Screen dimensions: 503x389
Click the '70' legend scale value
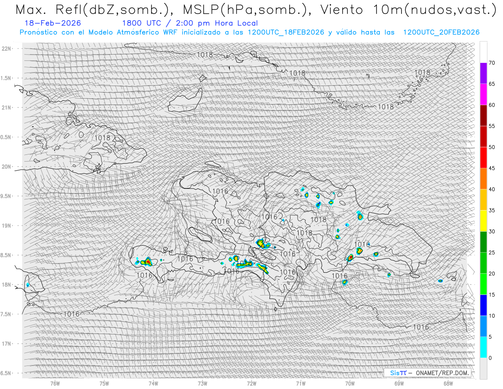click(492, 63)
